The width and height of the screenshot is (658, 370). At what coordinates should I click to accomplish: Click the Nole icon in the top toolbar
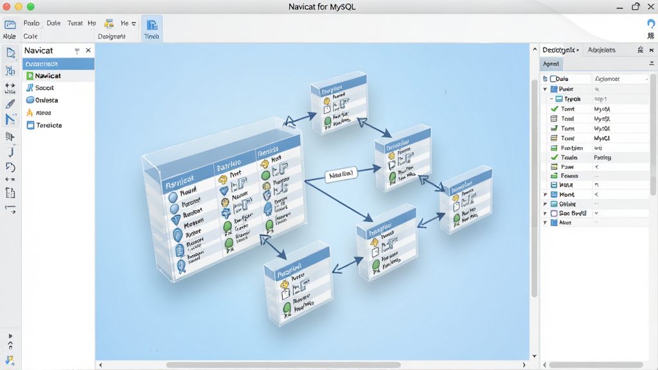tap(10, 25)
